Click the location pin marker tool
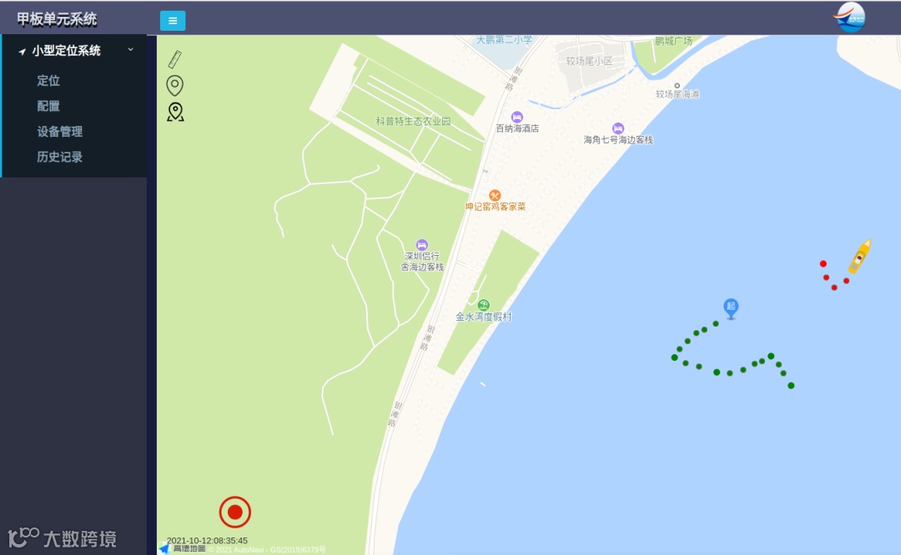Screen dimensions: 901x555 [x=174, y=86]
